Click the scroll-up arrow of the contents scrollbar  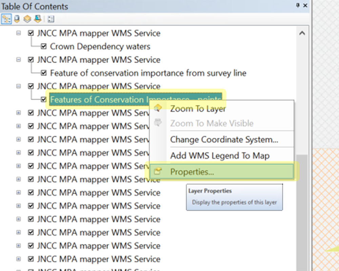302,33
